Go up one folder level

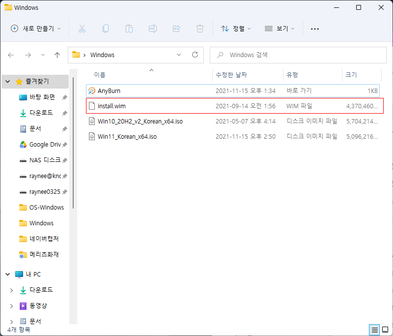57,55
